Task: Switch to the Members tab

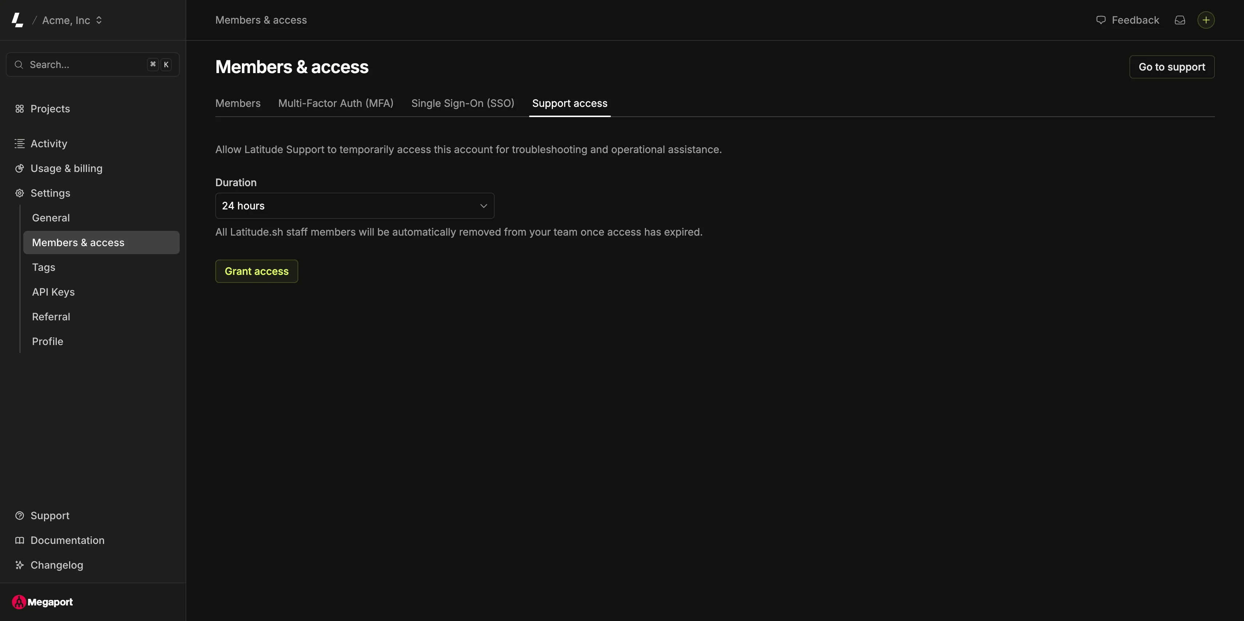Action: tap(238, 103)
